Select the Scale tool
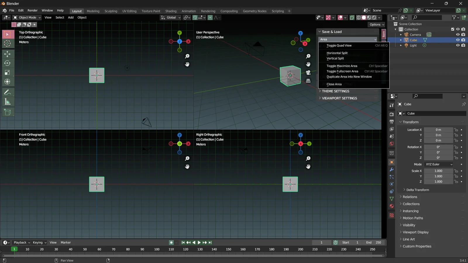Screen dimensions: 468x263 coord(7,72)
